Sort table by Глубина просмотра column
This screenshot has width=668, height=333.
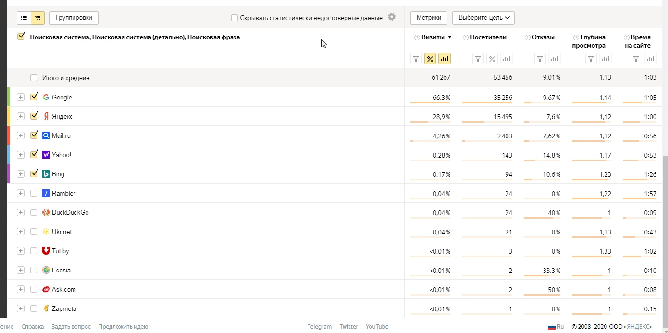589,41
